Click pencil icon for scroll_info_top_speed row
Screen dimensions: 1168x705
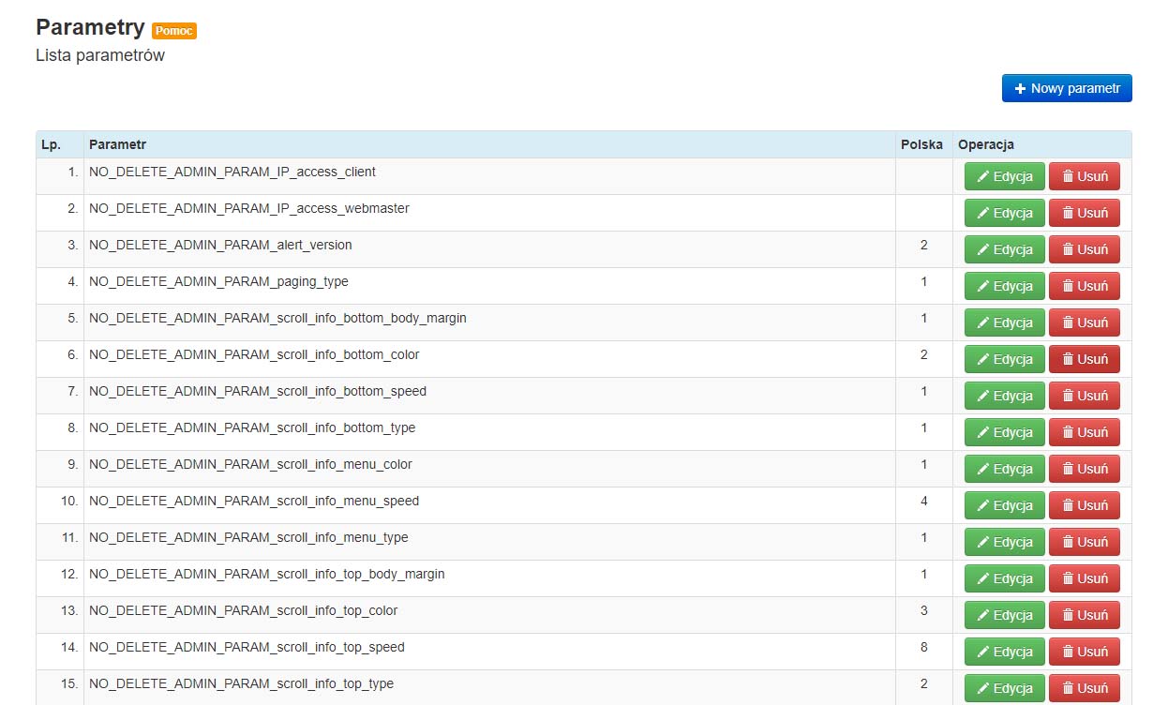point(983,652)
